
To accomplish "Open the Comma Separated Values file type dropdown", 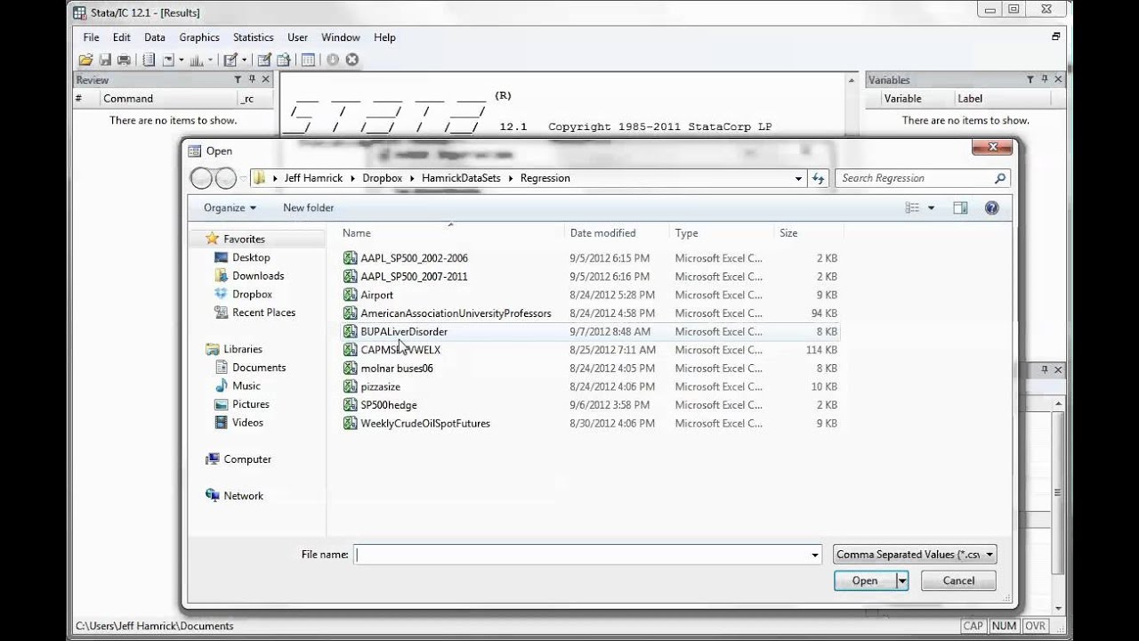I will pos(915,555).
